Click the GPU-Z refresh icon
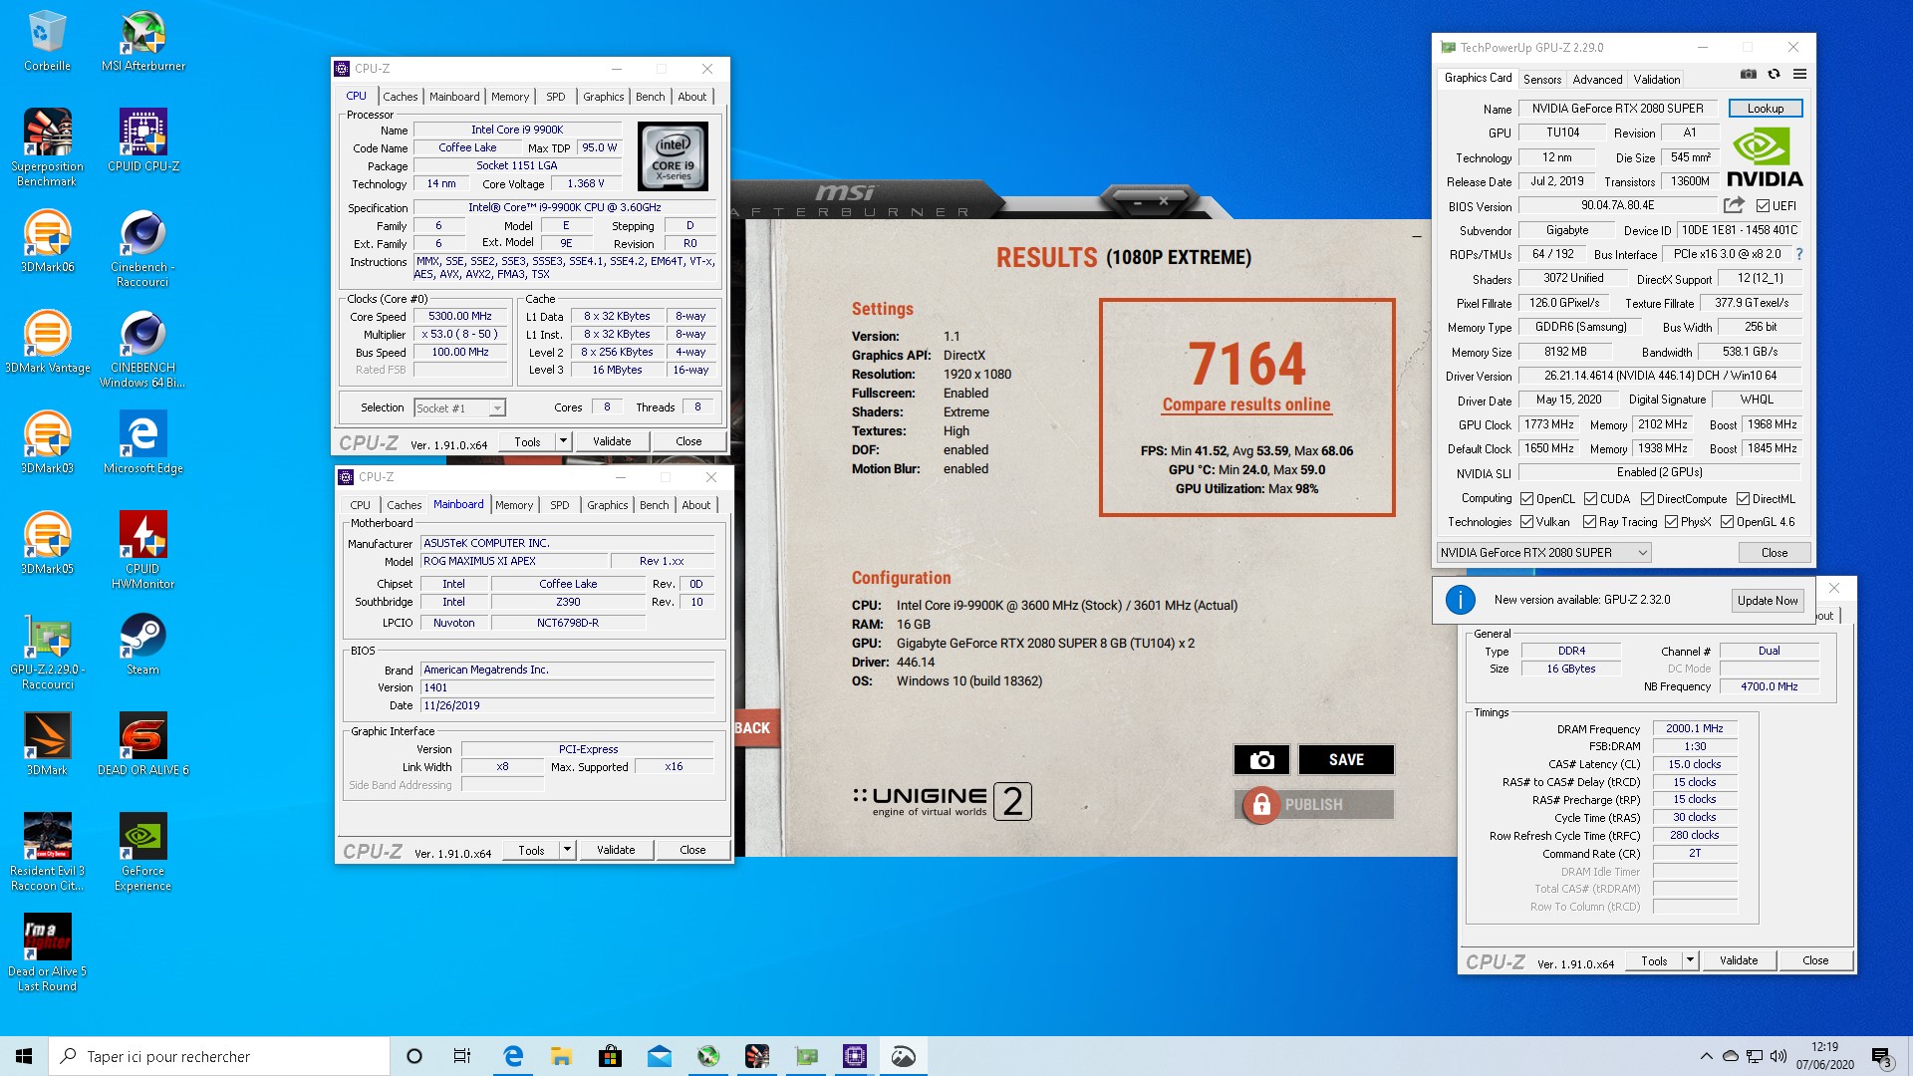The image size is (1913, 1076). click(x=1774, y=74)
